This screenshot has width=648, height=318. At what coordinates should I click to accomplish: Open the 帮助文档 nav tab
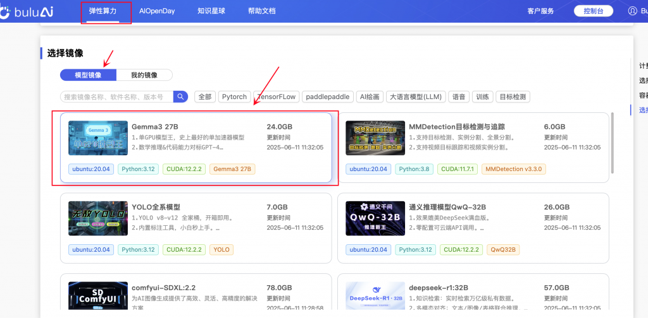pyautogui.click(x=261, y=11)
